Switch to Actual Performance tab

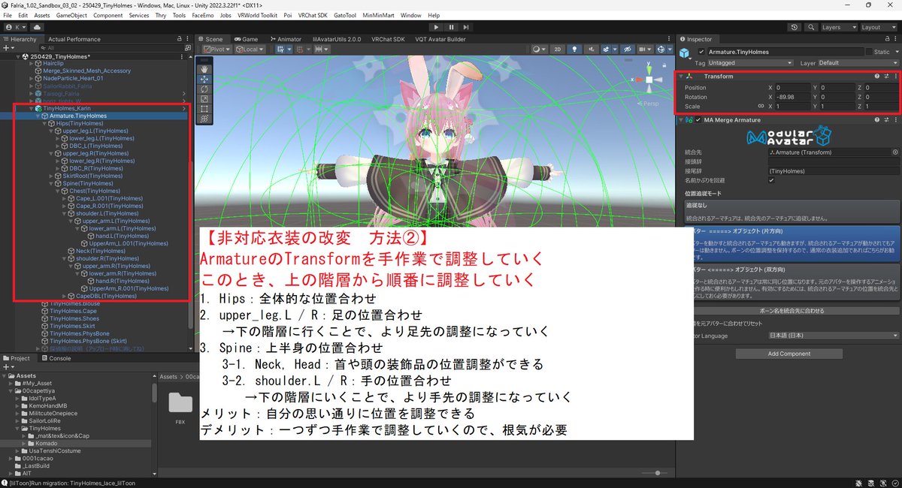click(74, 39)
